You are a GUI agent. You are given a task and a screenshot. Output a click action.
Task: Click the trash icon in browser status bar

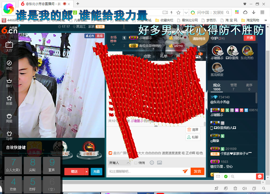pyautogui.click(x=235, y=188)
